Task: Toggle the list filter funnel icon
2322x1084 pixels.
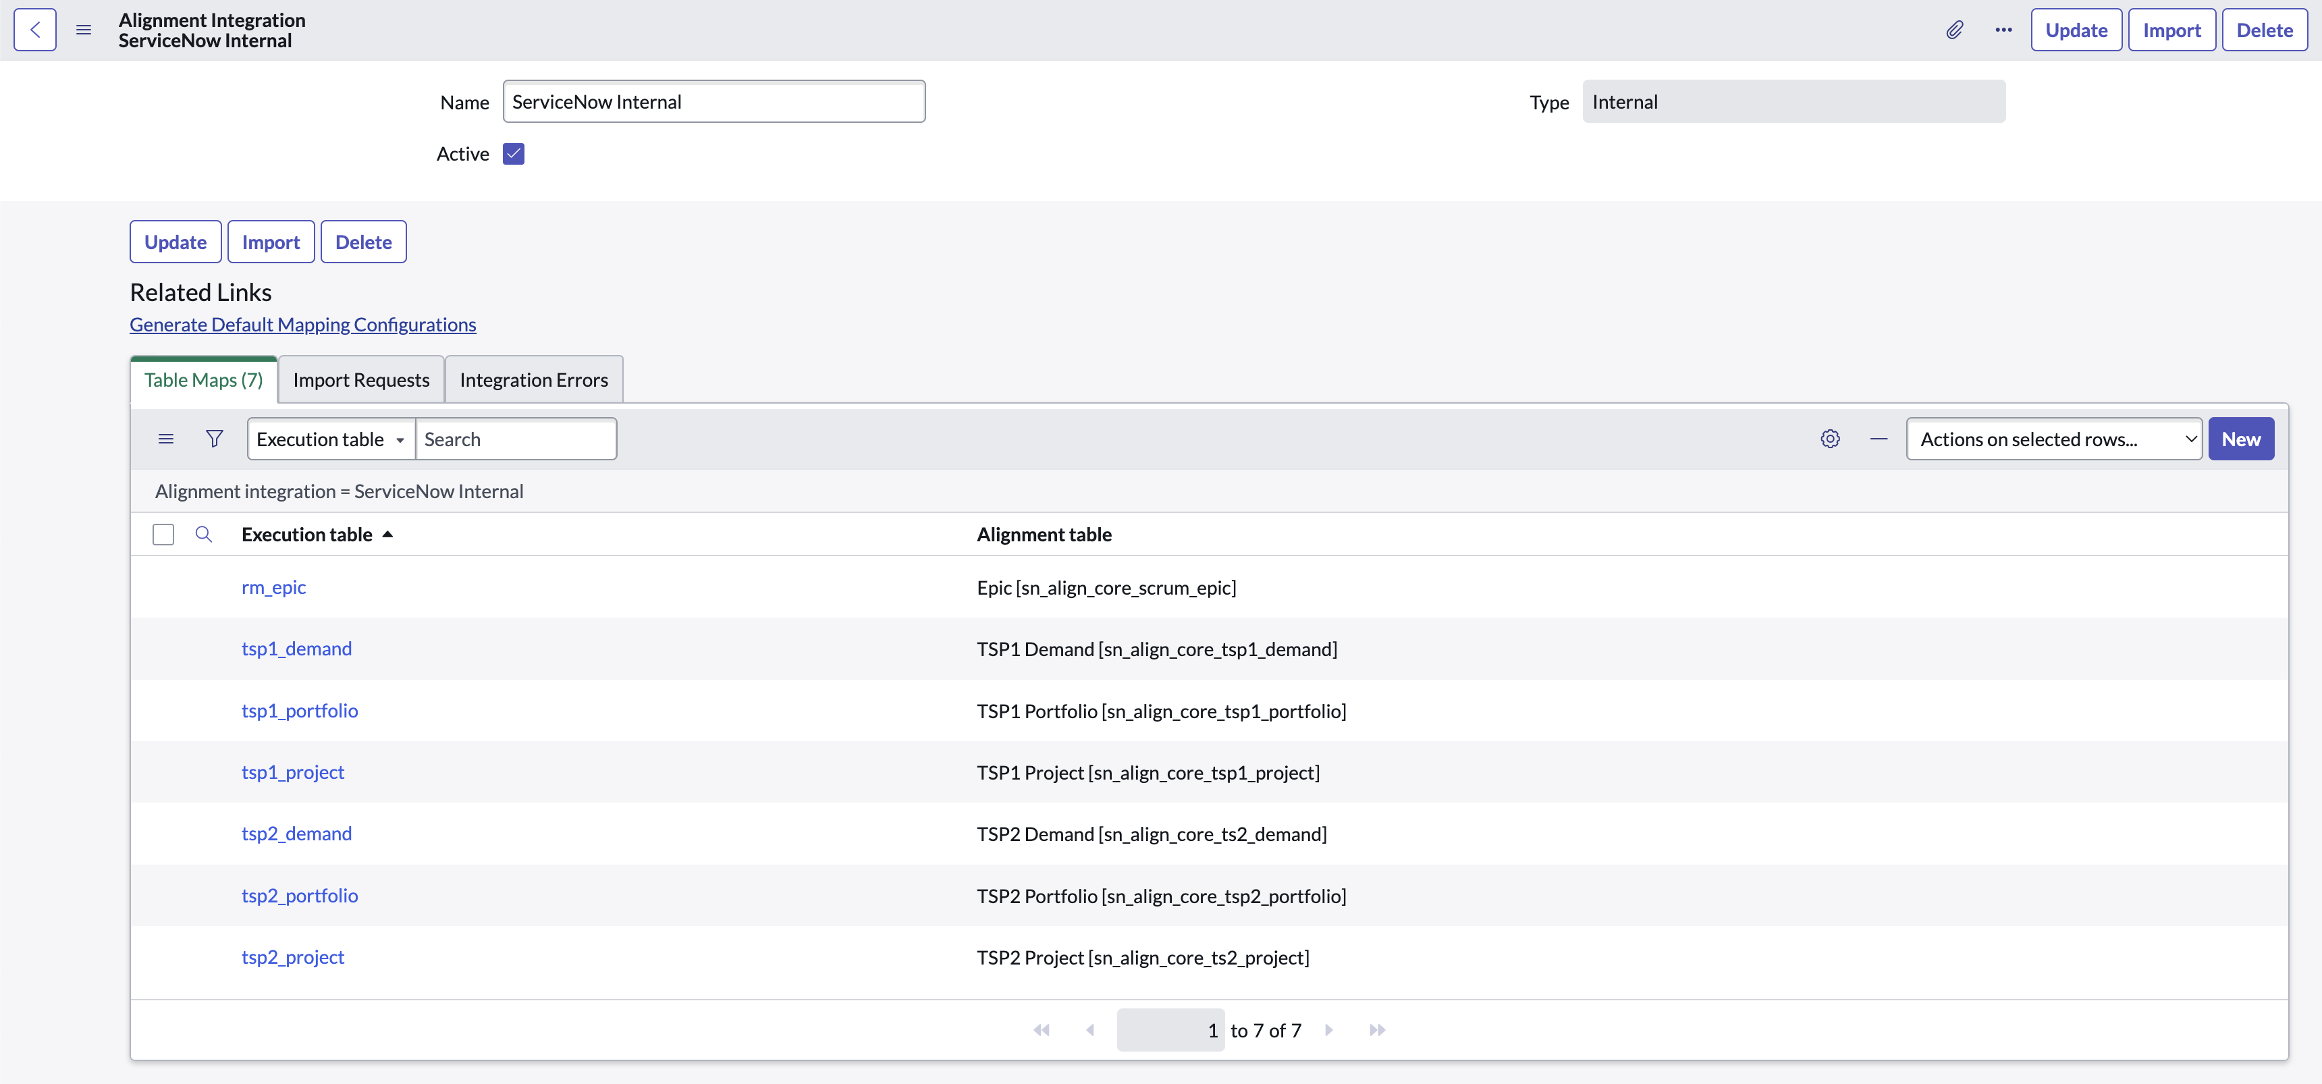Action: click(215, 439)
